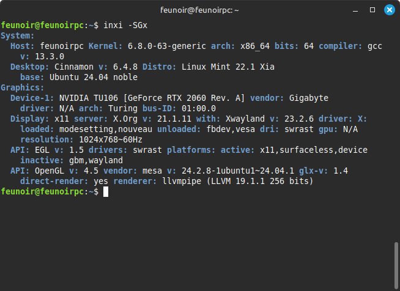The width and height of the screenshot is (400, 291).
Task: Click the blinking cursor block at prompt
Action: point(106,192)
